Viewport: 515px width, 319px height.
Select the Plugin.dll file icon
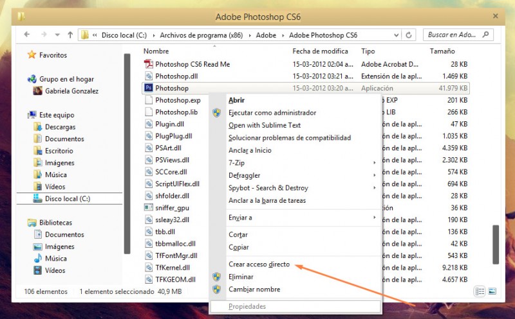149,124
